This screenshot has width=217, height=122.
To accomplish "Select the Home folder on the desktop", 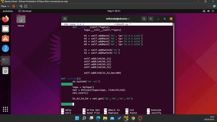I will point(21,21).
